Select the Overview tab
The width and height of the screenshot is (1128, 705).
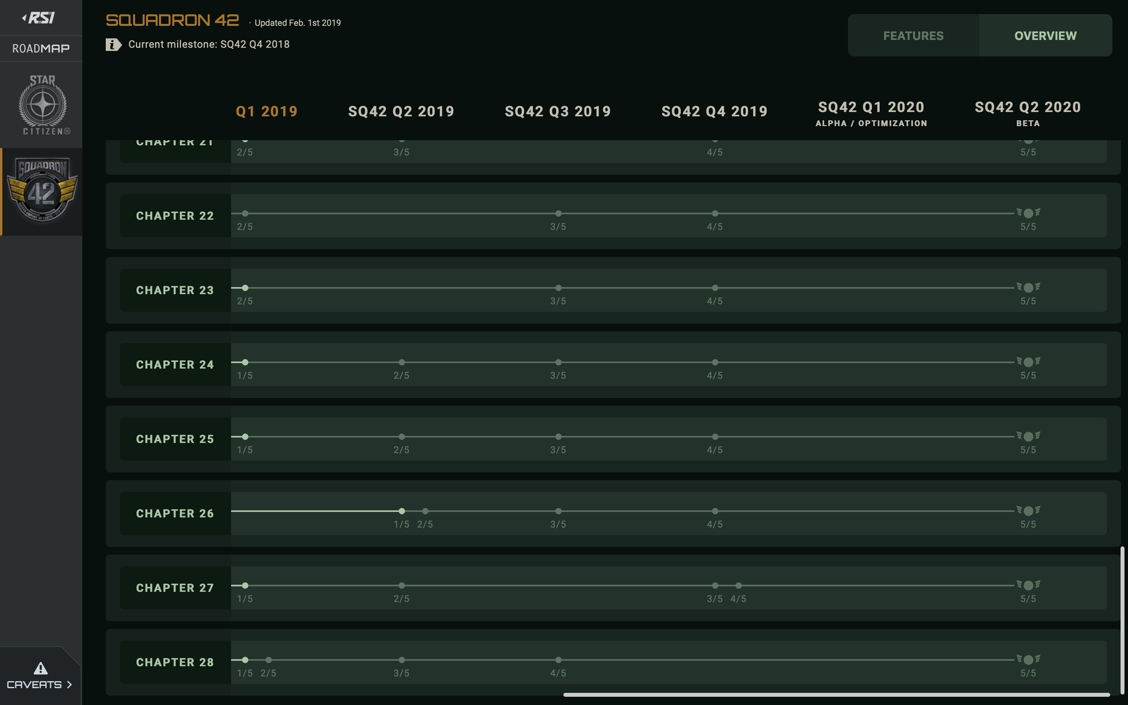click(1045, 36)
